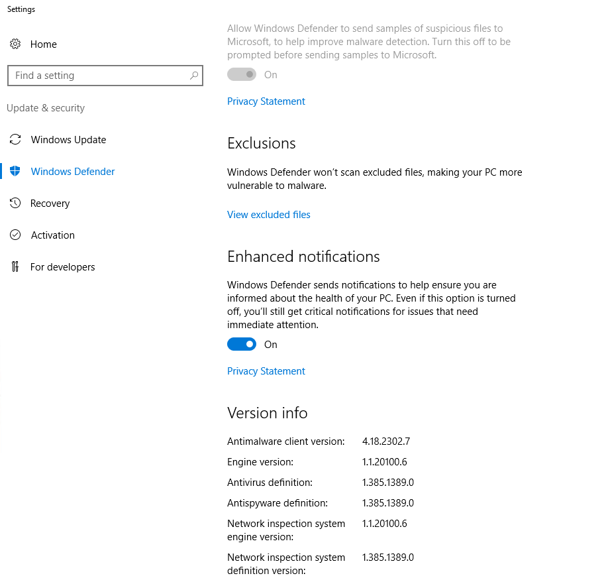606x584 pixels.
Task: Select client version value 4.18.2302.7
Action: 386,441
